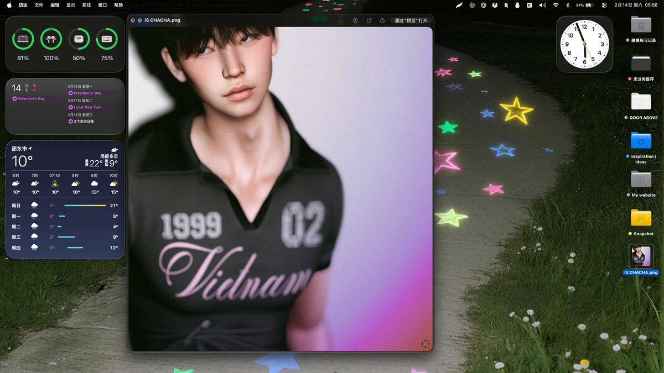Select the 未分类暂存 folder on desktop
Viewport: 664px width, 373px height.
[641, 62]
